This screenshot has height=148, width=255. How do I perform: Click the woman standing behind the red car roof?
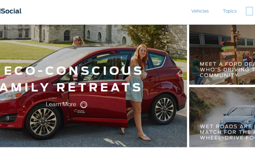tap(78, 41)
